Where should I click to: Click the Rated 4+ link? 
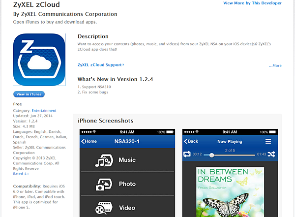click(21, 174)
